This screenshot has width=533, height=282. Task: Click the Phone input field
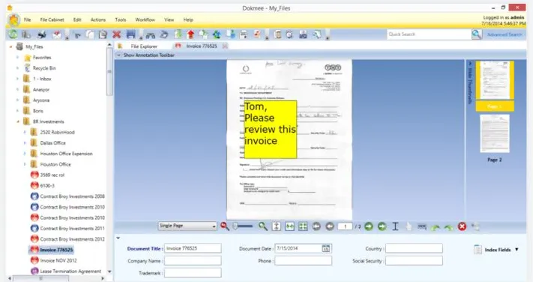tap(303, 261)
